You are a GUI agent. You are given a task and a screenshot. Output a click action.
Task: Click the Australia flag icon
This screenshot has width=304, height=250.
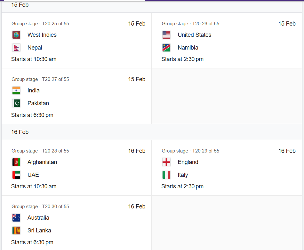click(16, 218)
